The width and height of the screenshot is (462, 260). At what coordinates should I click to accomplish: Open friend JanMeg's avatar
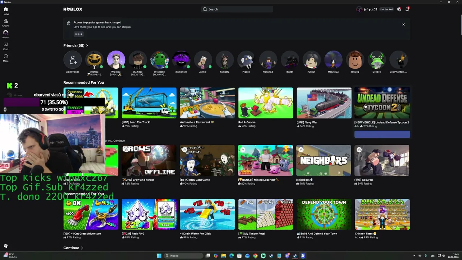point(355,60)
